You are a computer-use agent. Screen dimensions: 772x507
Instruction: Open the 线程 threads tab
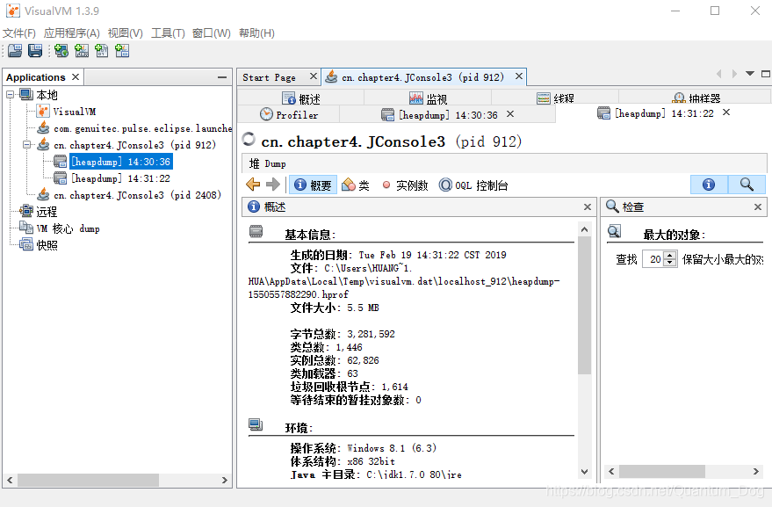tap(555, 98)
